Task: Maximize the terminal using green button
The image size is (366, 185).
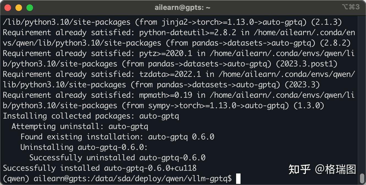Action: [30, 8]
